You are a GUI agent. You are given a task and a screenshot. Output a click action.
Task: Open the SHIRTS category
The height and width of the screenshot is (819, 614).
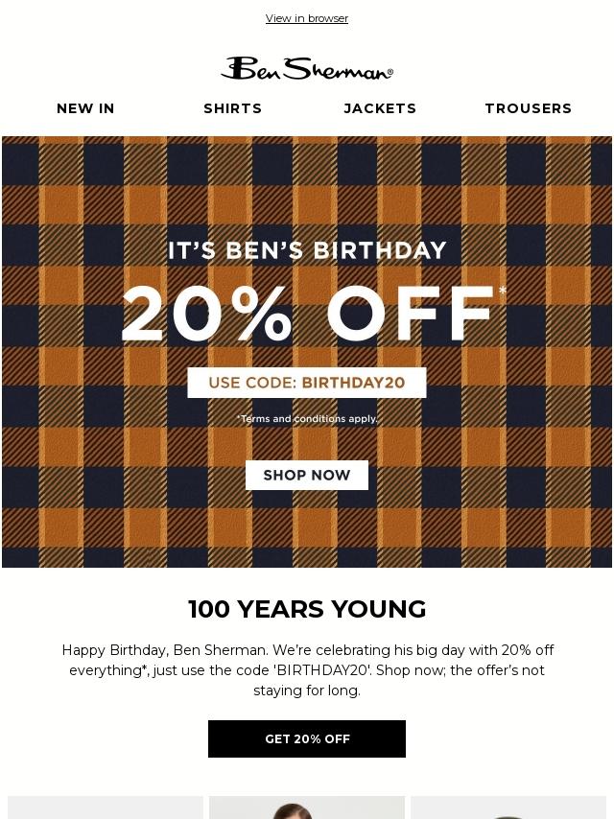(232, 108)
